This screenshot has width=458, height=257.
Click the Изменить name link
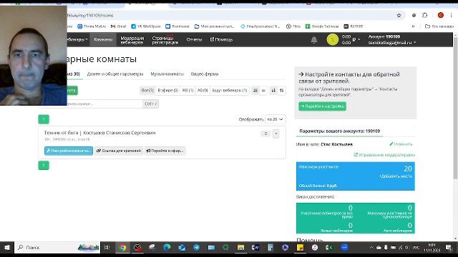[x=401, y=144]
